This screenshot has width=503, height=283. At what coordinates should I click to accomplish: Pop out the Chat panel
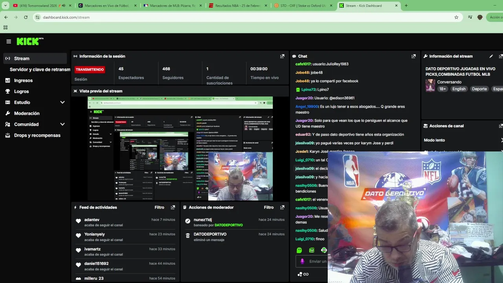[413, 56]
